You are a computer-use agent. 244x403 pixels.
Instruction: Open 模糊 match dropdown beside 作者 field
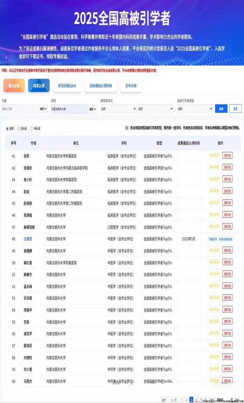[x=43, y=109]
